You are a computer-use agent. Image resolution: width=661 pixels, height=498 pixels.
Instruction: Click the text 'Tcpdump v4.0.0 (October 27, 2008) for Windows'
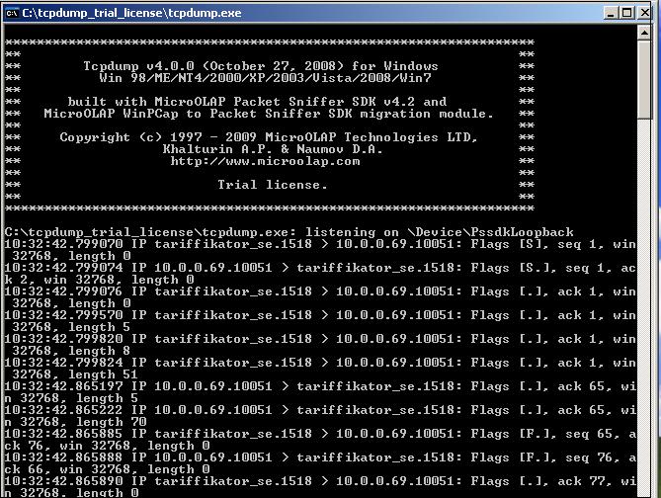pyautogui.click(x=261, y=66)
